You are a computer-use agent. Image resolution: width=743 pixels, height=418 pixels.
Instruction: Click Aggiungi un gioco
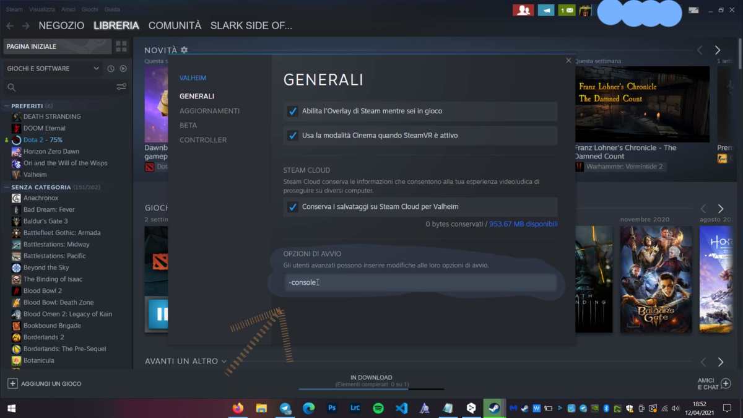coord(51,384)
